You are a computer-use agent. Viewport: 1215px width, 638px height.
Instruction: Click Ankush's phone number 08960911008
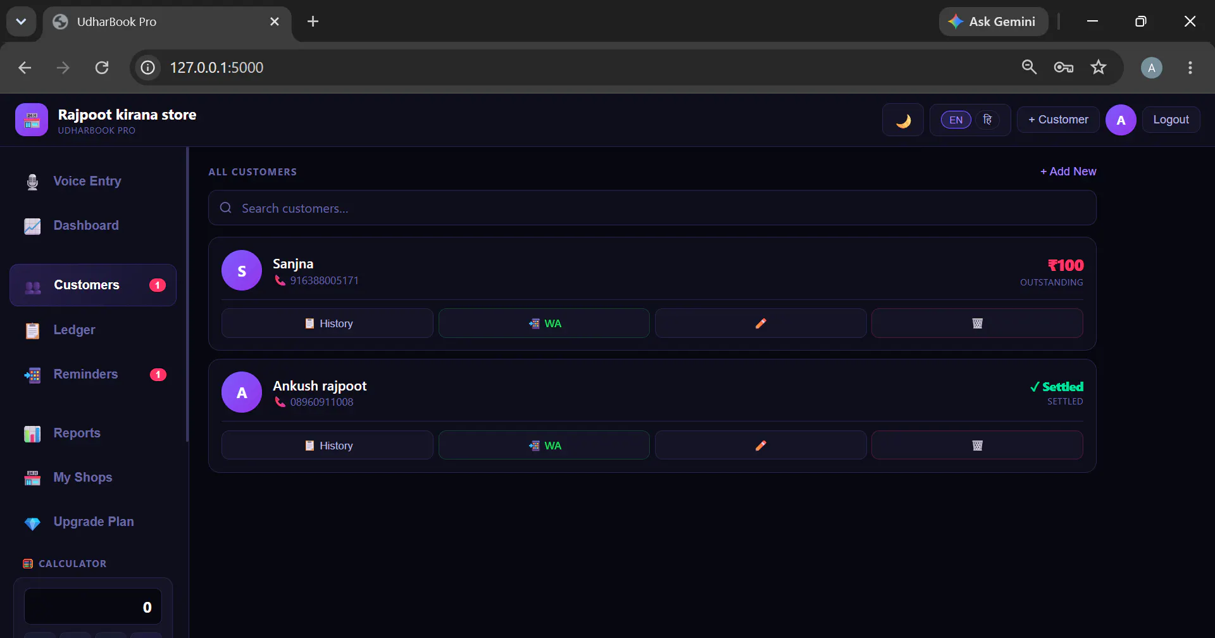[x=321, y=402]
